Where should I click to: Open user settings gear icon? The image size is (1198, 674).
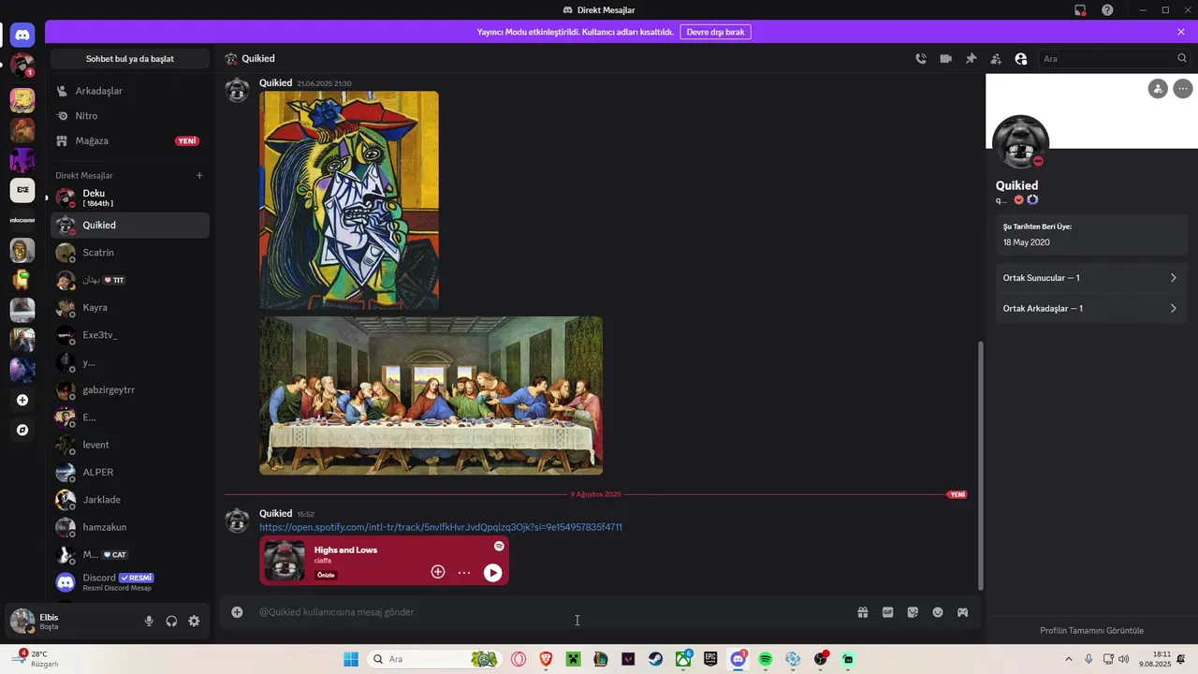click(194, 621)
